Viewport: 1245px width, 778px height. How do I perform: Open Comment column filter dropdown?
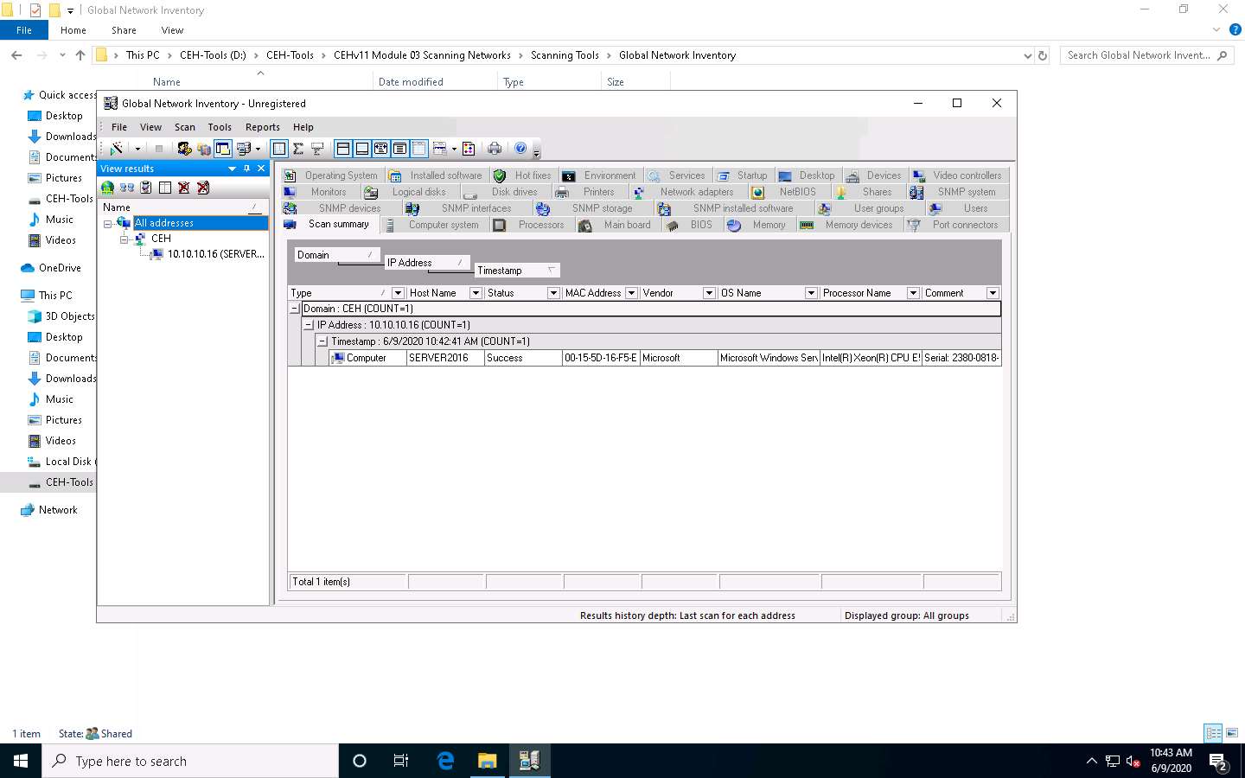tap(993, 293)
